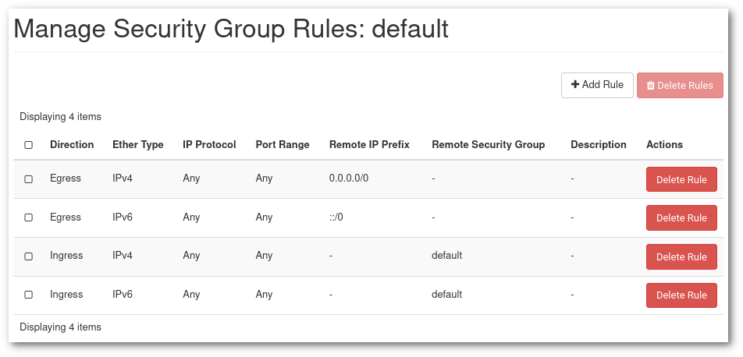The image size is (743, 357).
Task: Click the 0.0.0.0/0 remote IP prefix cell
Action: tap(349, 178)
